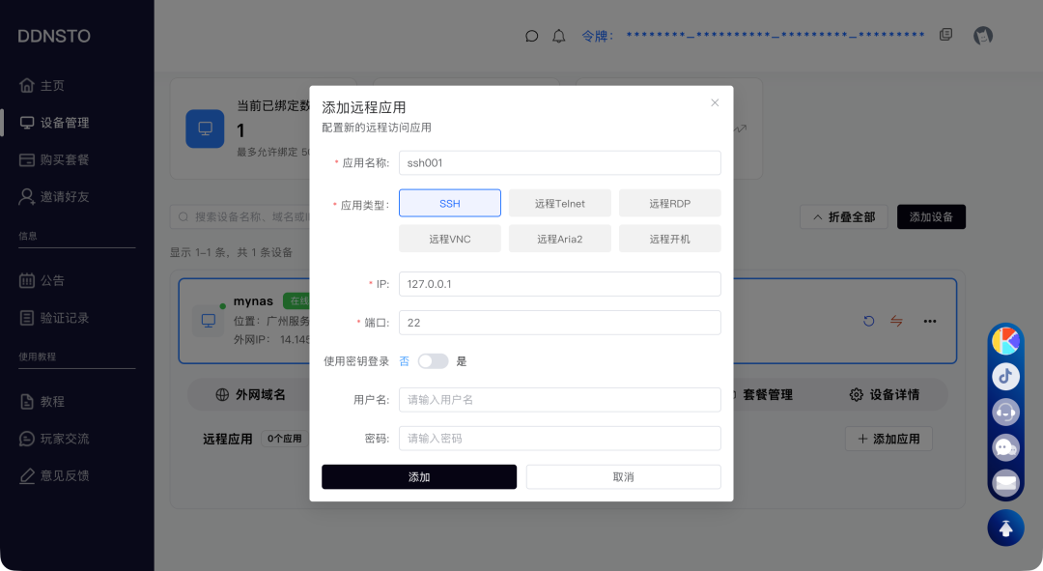Screen dimensions: 1043x571
Task: Go to 购买套餐 in the sidebar
Action: click(x=64, y=159)
